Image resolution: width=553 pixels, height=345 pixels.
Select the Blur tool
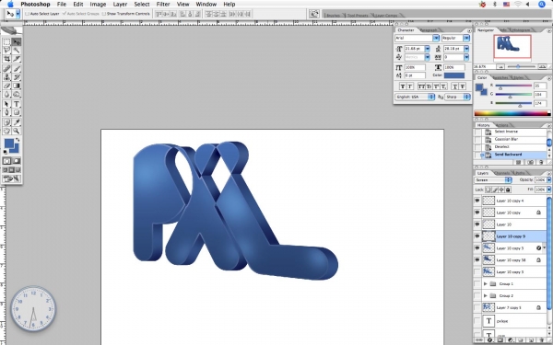(x=6, y=94)
